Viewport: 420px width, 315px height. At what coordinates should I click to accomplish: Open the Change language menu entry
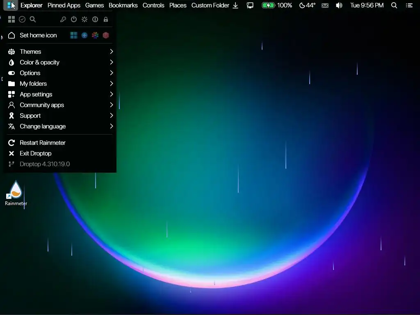coord(61,126)
